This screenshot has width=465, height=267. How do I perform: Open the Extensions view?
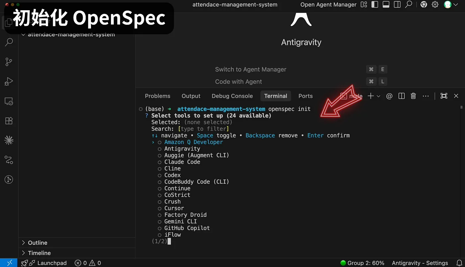9,121
